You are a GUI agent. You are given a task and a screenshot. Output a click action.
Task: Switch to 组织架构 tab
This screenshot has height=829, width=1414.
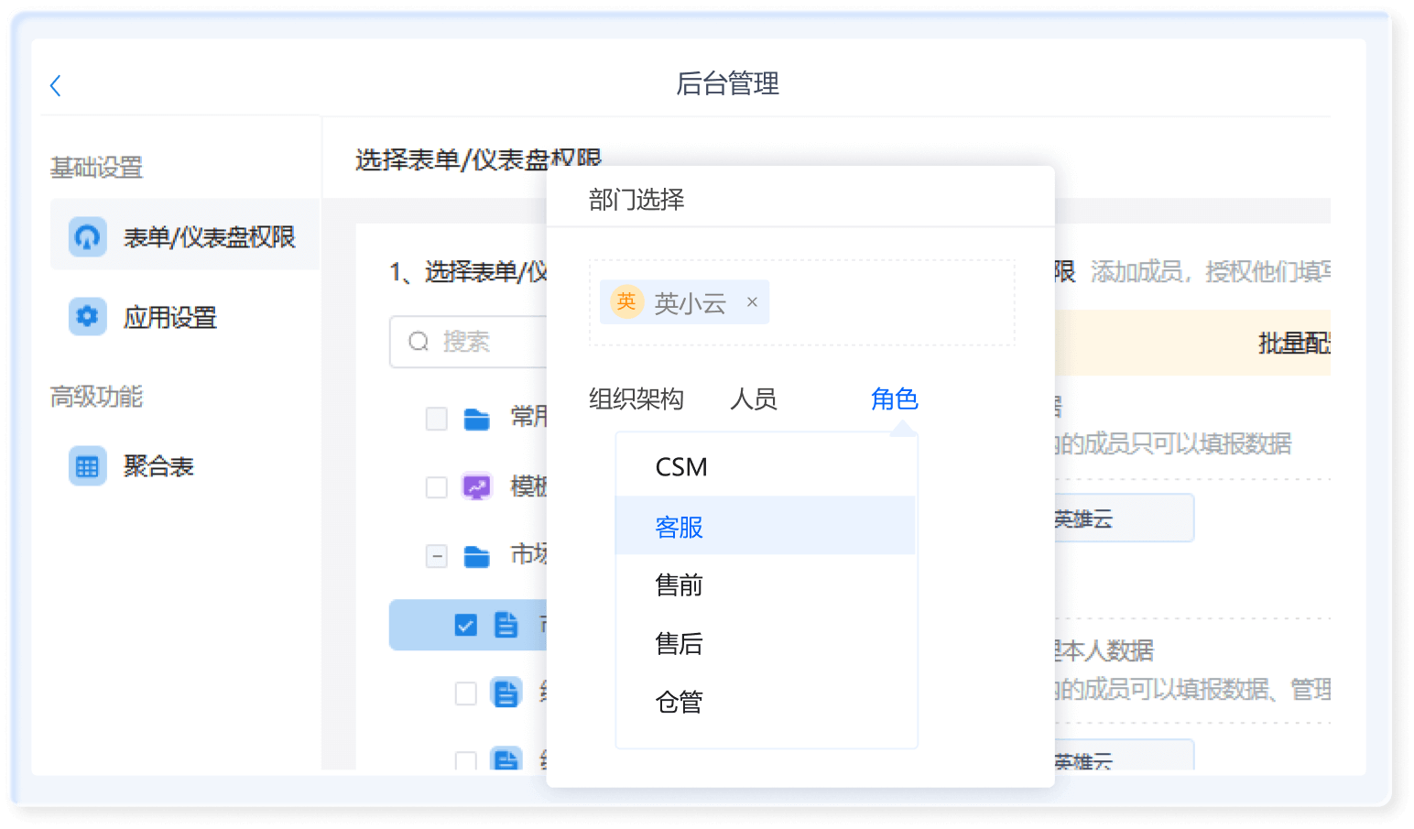click(636, 399)
